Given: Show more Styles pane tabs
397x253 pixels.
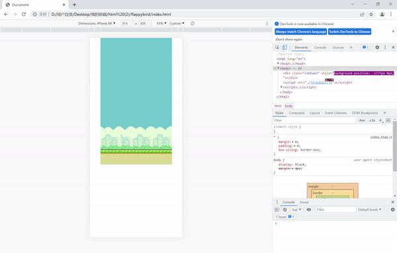Looking at the screenshot, I should [x=384, y=113].
